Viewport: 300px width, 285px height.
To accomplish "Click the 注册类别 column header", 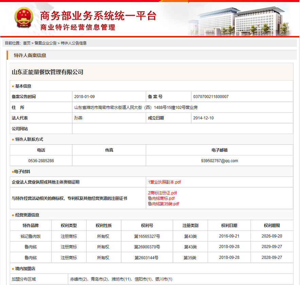I will [x=190, y=226].
